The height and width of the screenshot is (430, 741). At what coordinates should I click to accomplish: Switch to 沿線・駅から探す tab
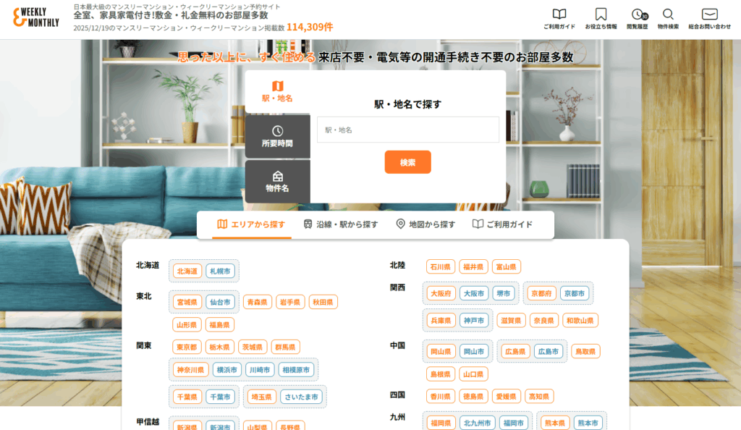(340, 224)
